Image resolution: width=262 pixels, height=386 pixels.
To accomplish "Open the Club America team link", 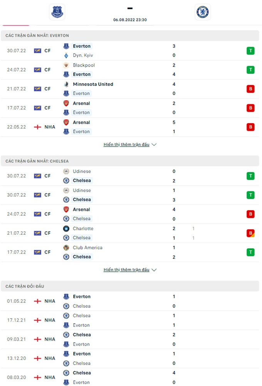I will click(x=87, y=247).
